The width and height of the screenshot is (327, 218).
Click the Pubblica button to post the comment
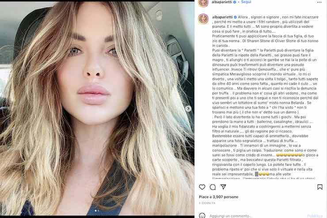[315, 216]
